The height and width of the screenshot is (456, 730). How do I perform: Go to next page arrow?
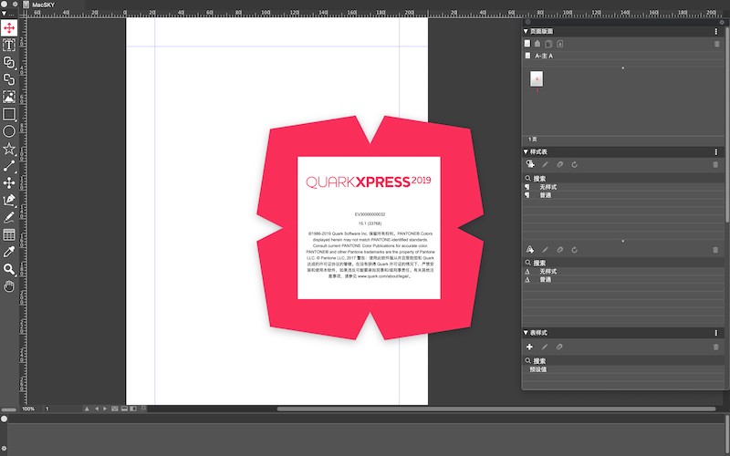(105, 409)
